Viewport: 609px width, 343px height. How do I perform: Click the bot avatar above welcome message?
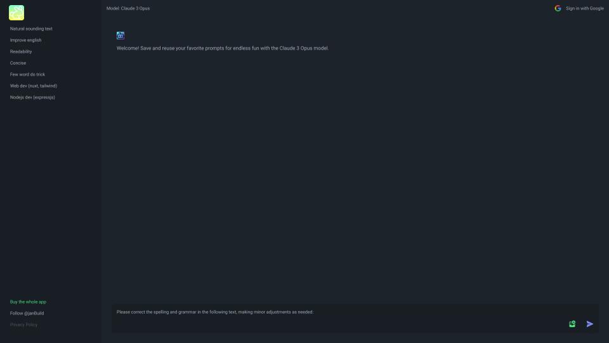click(x=121, y=36)
